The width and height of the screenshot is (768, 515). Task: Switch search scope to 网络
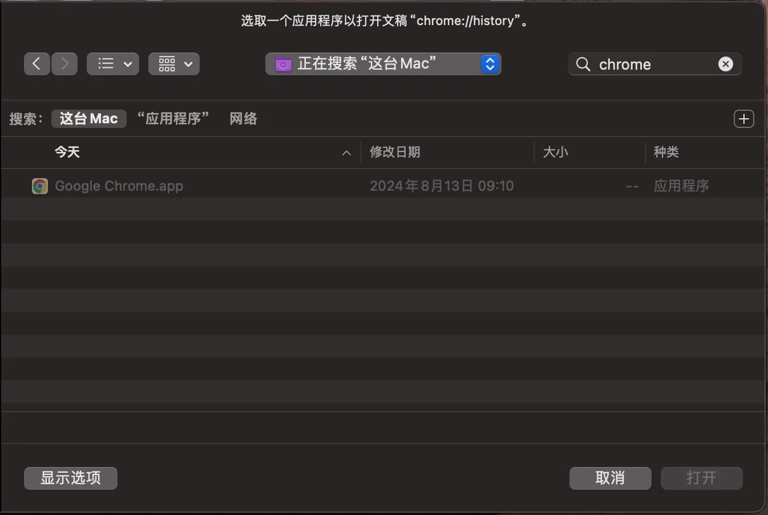(x=244, y=119)
